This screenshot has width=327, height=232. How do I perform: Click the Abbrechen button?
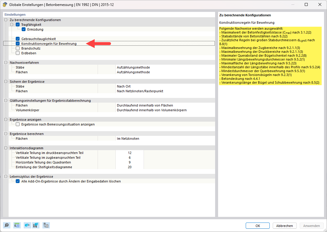284,226
